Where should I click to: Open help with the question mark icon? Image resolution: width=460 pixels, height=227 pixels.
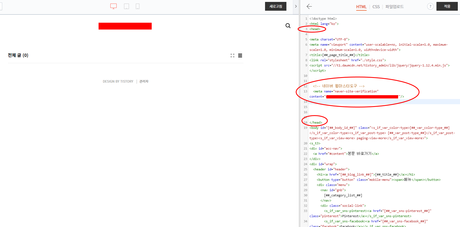[x=430, y=6]
